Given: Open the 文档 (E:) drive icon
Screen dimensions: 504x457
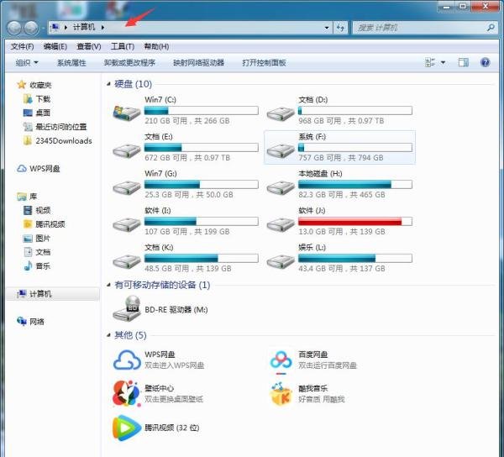Looking at the screenshot, I should point(127,150).
